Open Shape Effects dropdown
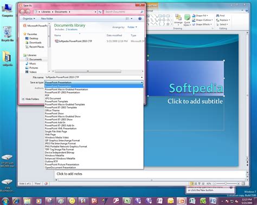 pyautogui.click(x=202, y=24)
